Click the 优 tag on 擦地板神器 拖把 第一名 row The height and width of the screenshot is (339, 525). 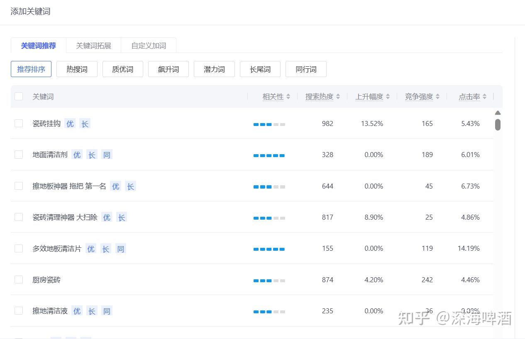tap(116, 186)
